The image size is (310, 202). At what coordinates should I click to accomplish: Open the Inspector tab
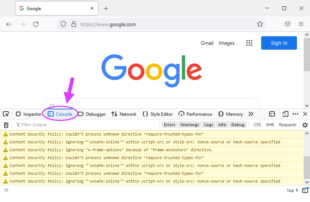[29, 114]
